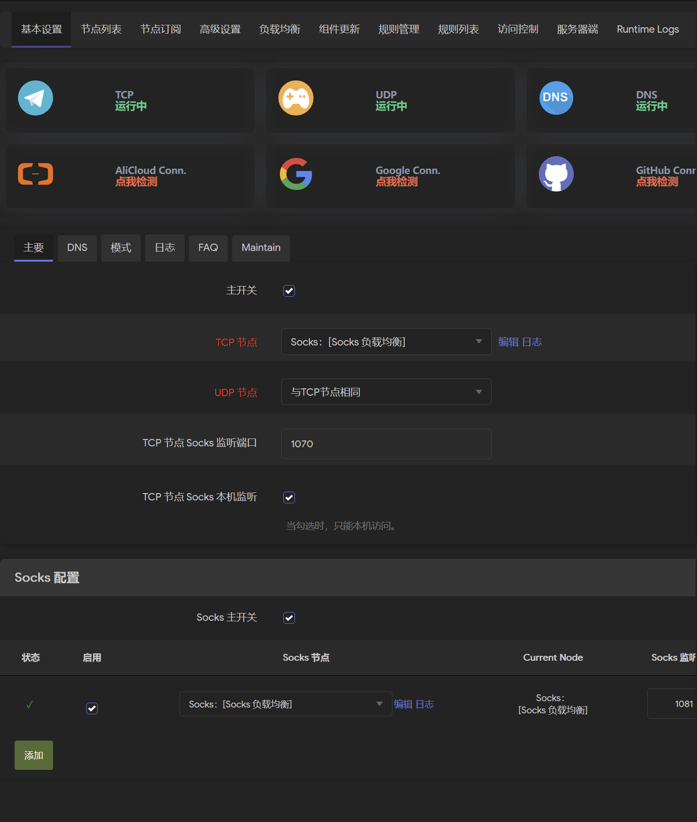Click the GitHub octocat icon
Screen dimensions: 697x822
pos(556,174)
